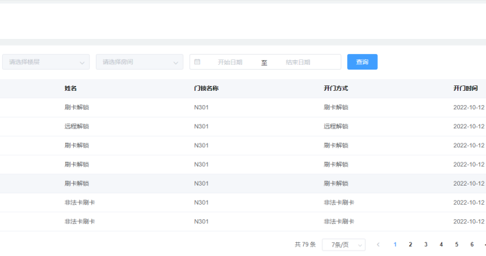Jump to page 5
Image resolution: width=486 pixels, height=256 pixels.
pyautogui.click(x=457, y=244)
